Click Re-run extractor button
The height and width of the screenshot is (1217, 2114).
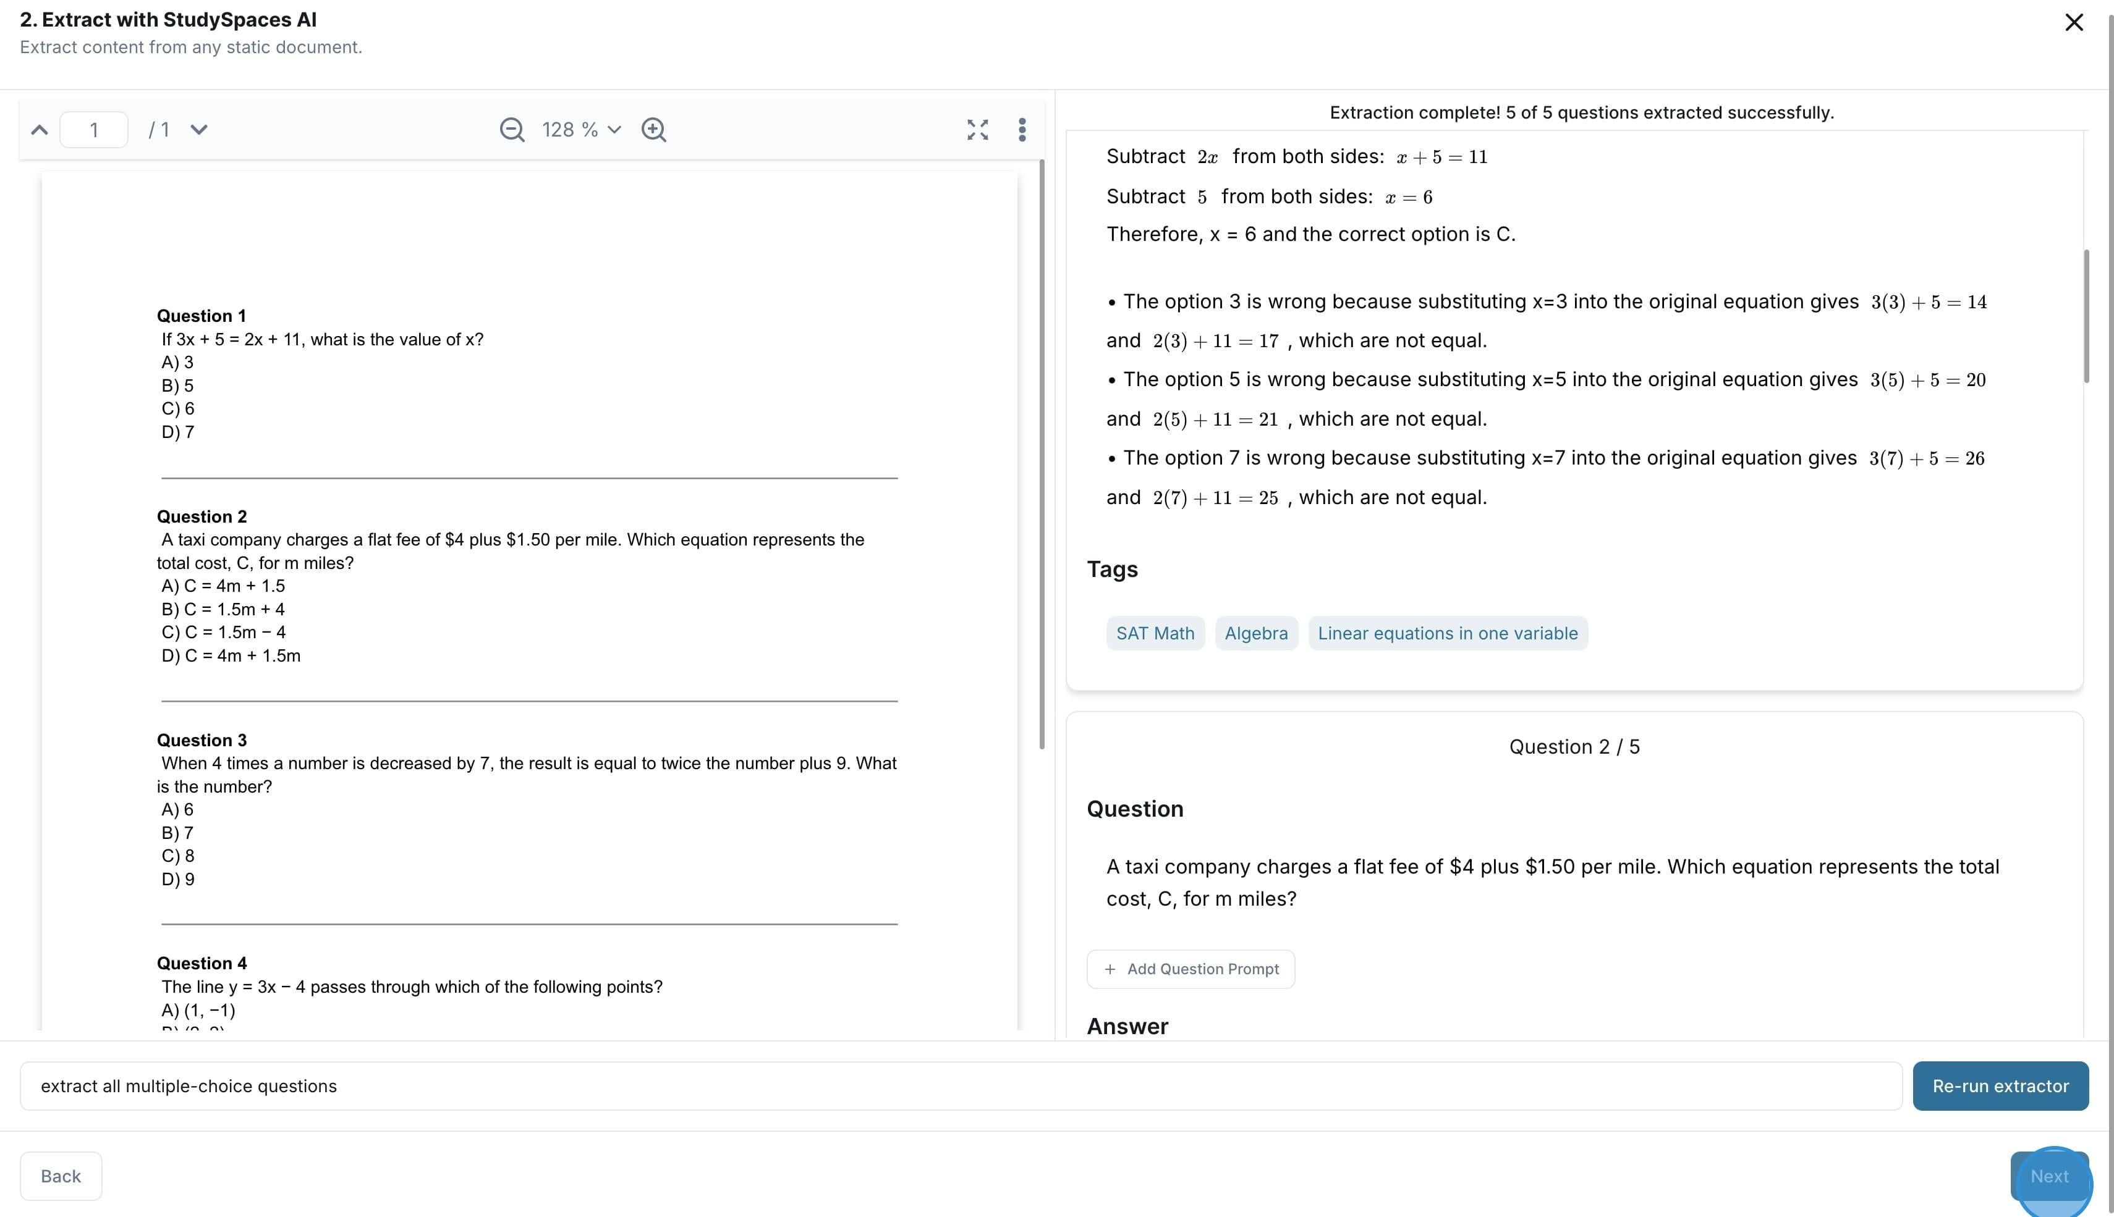[x=2000, y=1086]
